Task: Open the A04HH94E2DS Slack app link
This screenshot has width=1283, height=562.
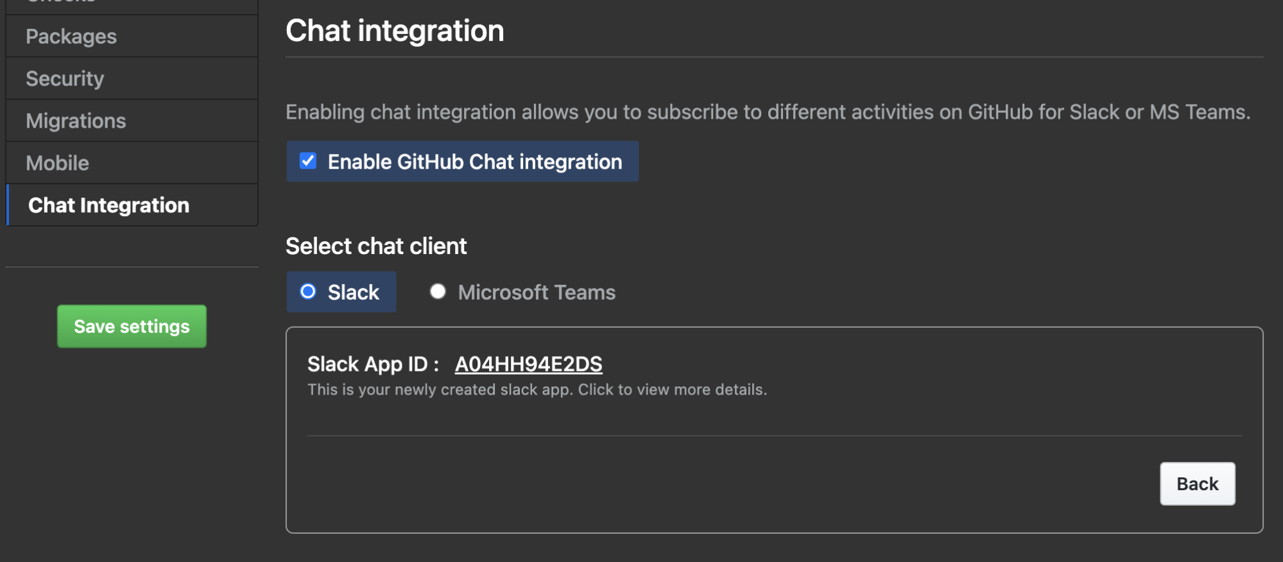Action: (528, 364)
